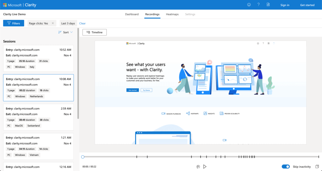
Task: Select the Recordings tab
Action: [152, 14]
